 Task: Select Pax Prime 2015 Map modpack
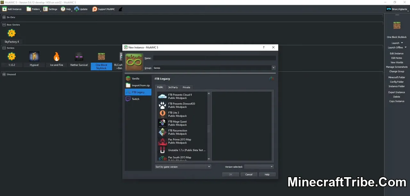coord(182,141)
